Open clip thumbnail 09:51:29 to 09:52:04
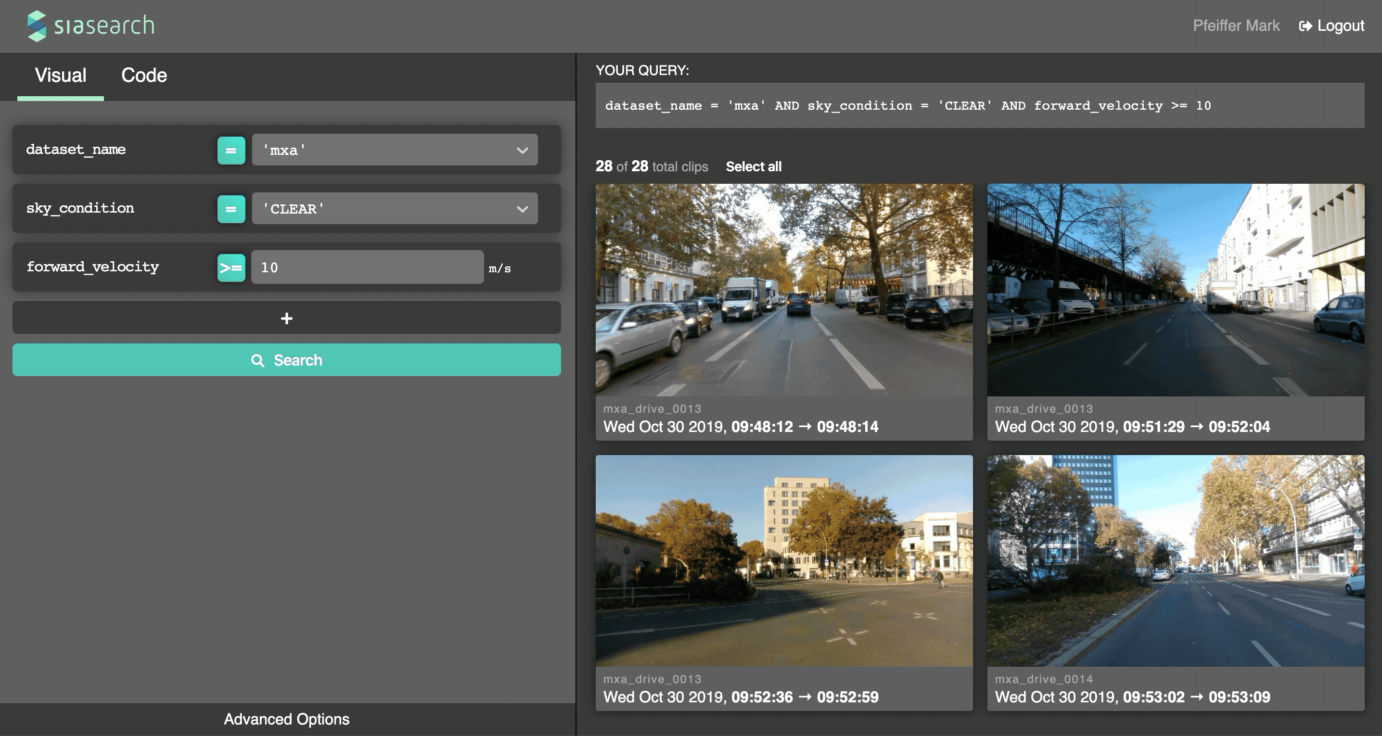Viewport: 1382px width, 736px height. point(1176,290)
